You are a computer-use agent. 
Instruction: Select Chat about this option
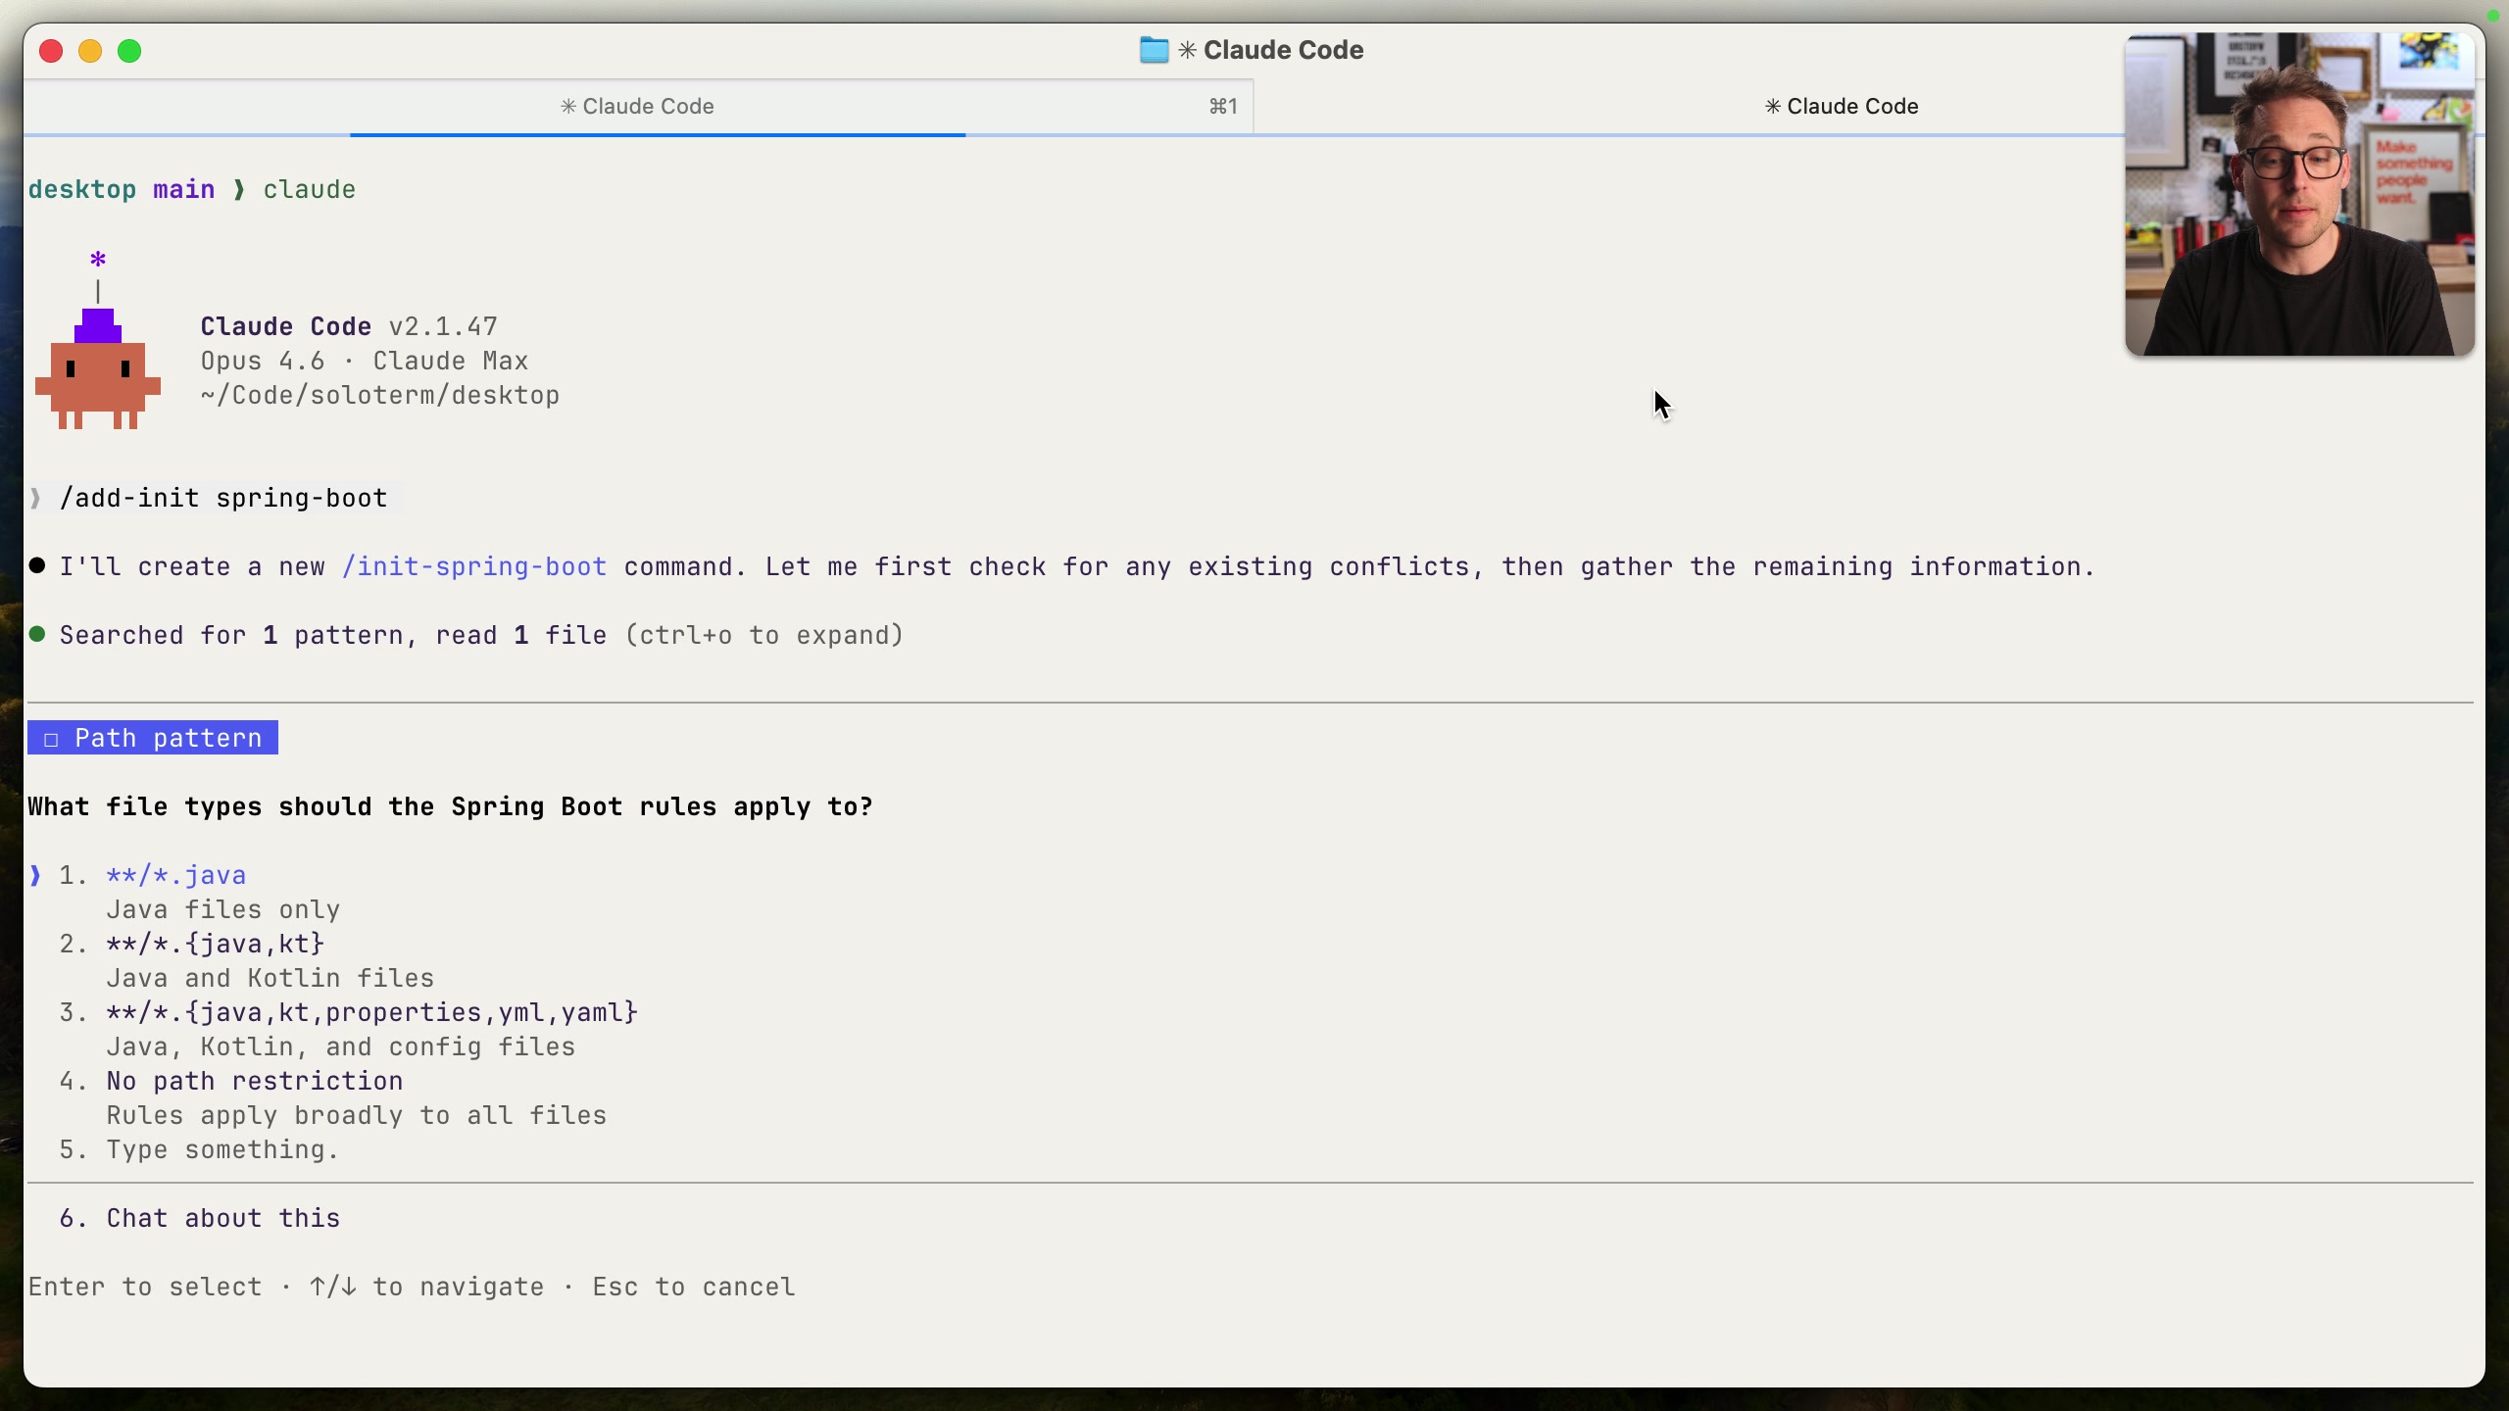coord(223,1218)
